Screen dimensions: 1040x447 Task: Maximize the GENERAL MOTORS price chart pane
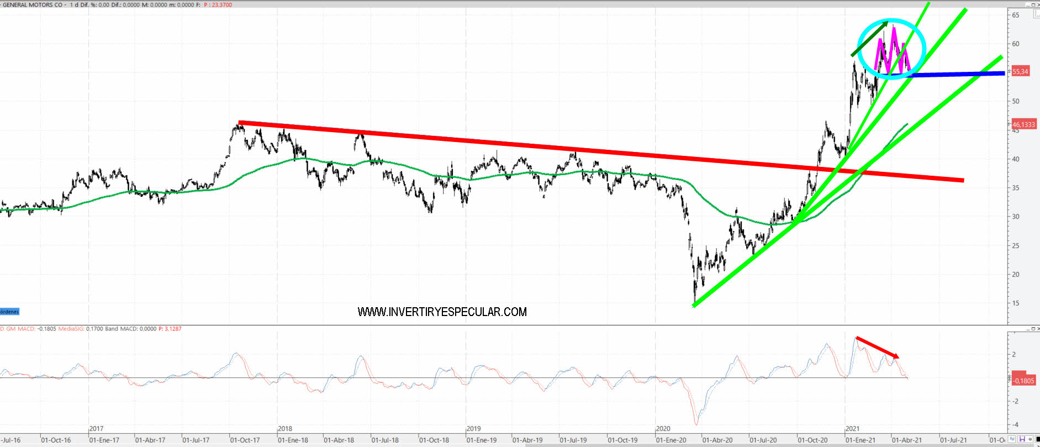tap(1033, 5)
